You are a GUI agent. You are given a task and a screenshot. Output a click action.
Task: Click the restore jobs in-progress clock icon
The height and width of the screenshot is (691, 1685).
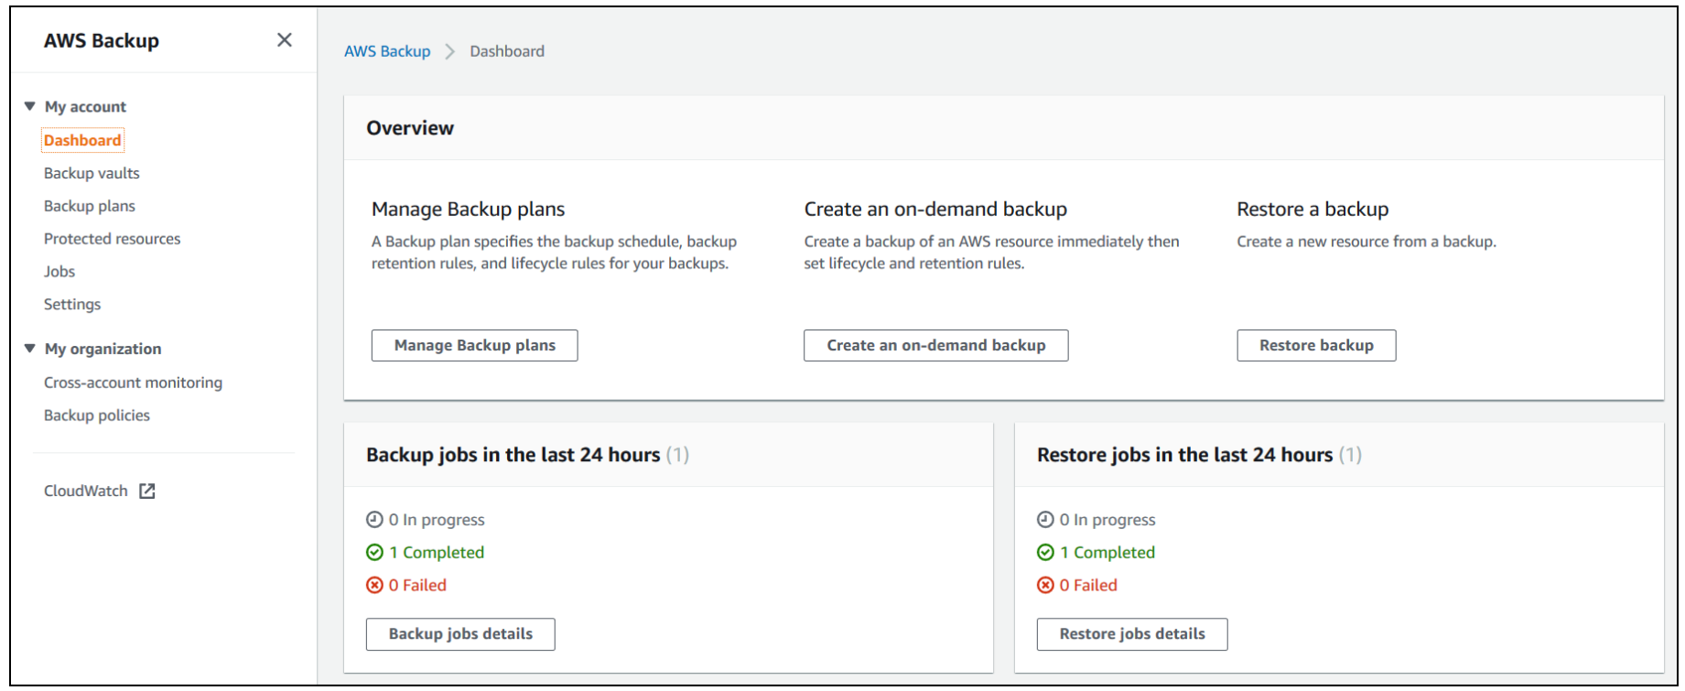pyautogui.click(x=1045, y=520)
